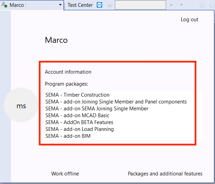Click Work offline
This screenshot has height=184, width=215.
pyautogui.click(x=65, y=174)
